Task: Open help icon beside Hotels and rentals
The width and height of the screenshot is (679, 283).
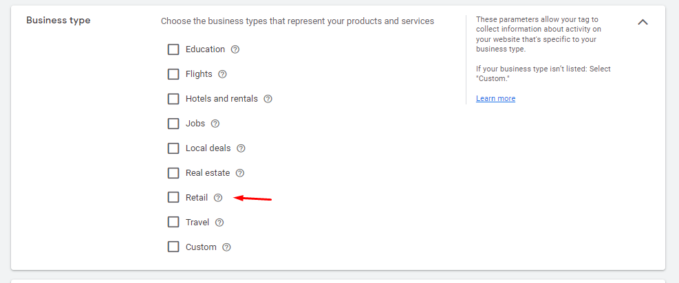Action: [x=268, y=99]
